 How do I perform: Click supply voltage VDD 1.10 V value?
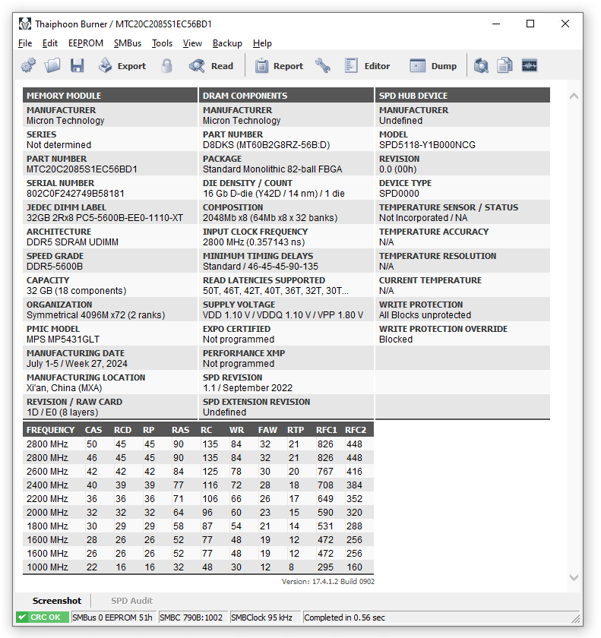[283, 315]
